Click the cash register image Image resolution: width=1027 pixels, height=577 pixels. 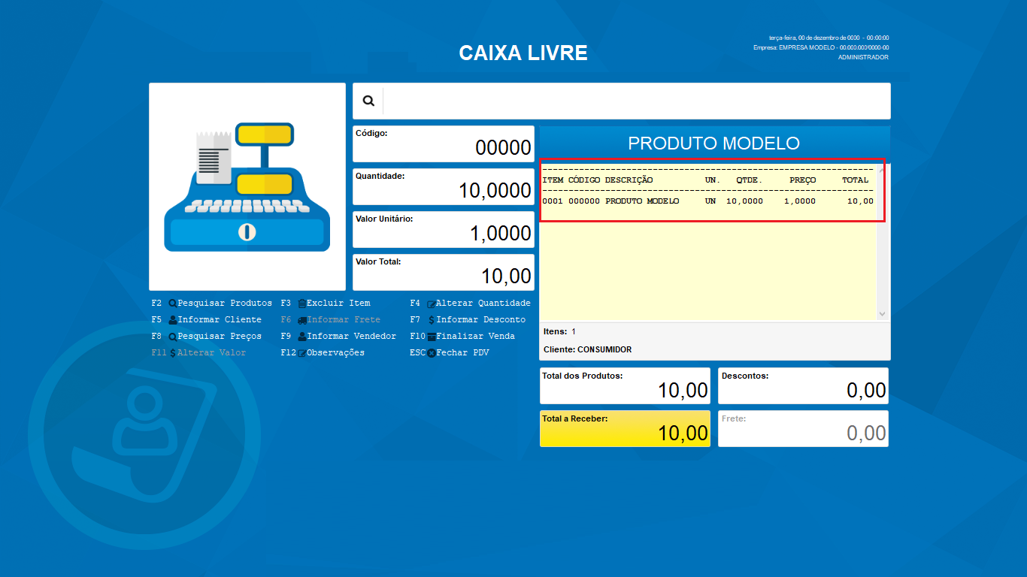pyautogui.click(x=247, y=186)
